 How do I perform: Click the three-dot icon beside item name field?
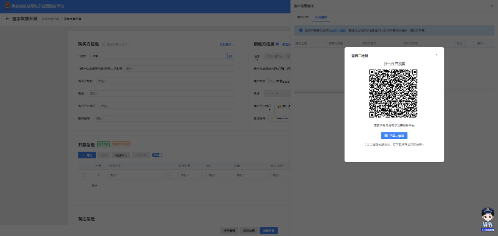172,175
